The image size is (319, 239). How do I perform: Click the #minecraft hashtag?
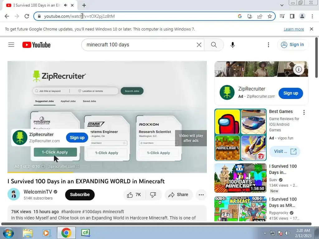pyautogui.click(x=113, y=212)
